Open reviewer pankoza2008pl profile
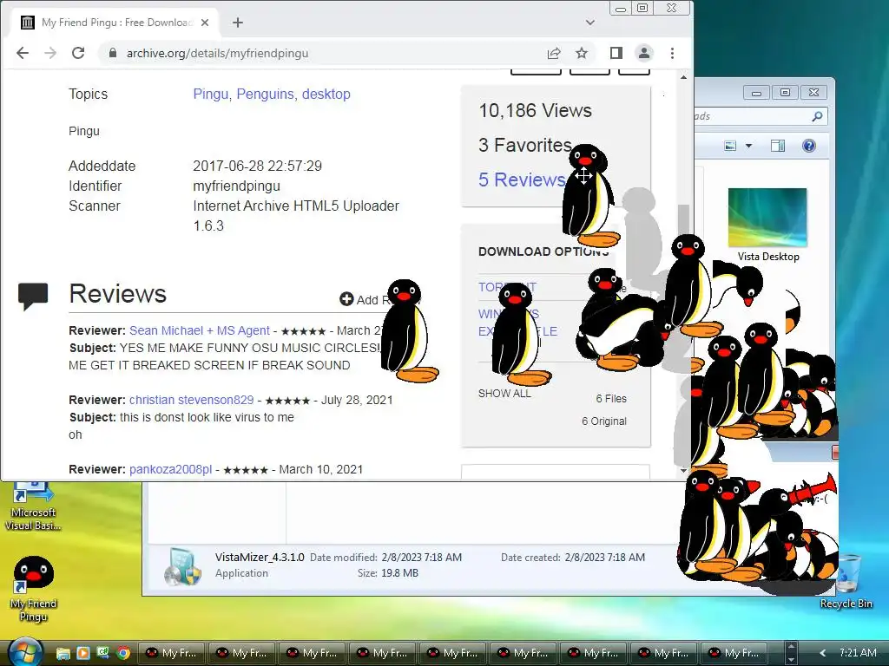This screenshot has width=889, height=666. pyautogui.click(x=171, y=469)
